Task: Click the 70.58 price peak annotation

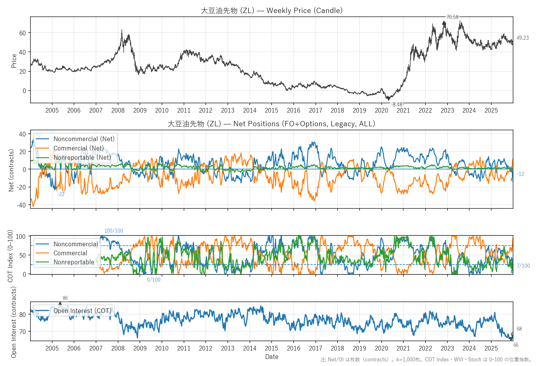Action: coord(452,17)
